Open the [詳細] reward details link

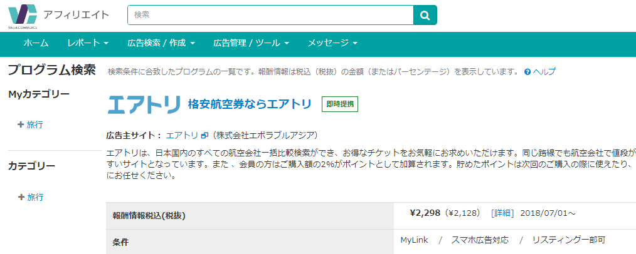[x=502, y=213]
